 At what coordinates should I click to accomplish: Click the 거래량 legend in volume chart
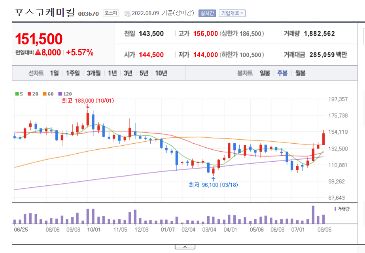pos(342,209)
